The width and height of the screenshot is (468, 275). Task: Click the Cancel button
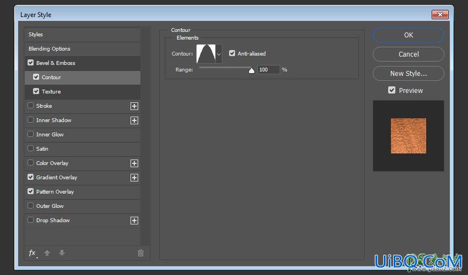[409, 54]
